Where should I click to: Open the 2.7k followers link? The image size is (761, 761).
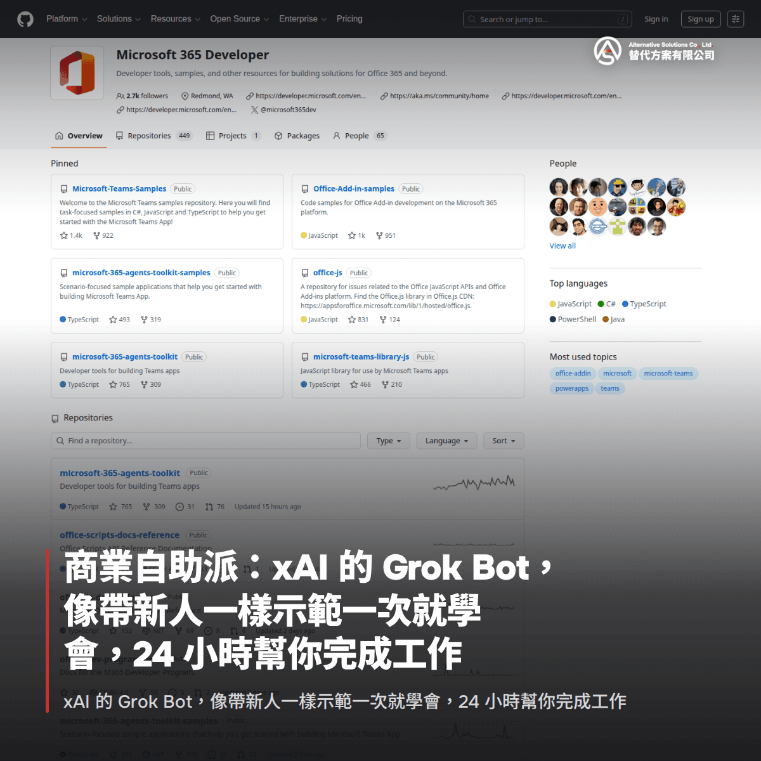click(143, 96)
